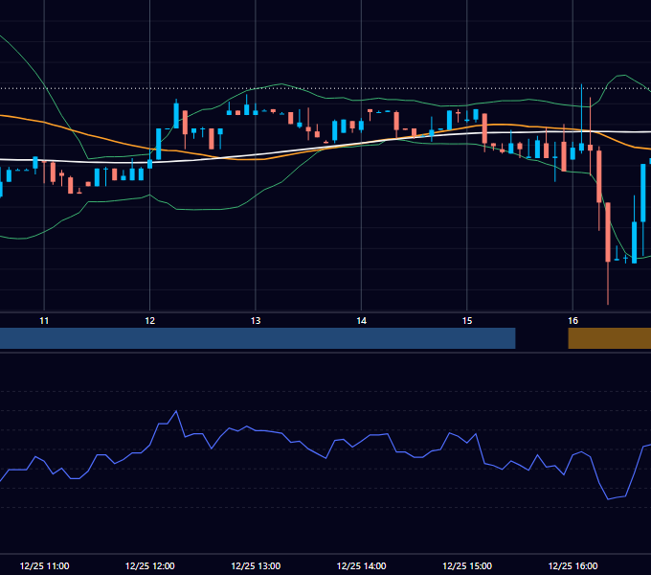
Task: Click the 12 hour label on price chart
Action: tap(150, 321)
